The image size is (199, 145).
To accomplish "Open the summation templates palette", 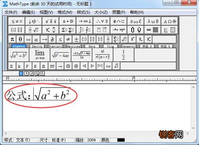I will [x=68, y=30].
